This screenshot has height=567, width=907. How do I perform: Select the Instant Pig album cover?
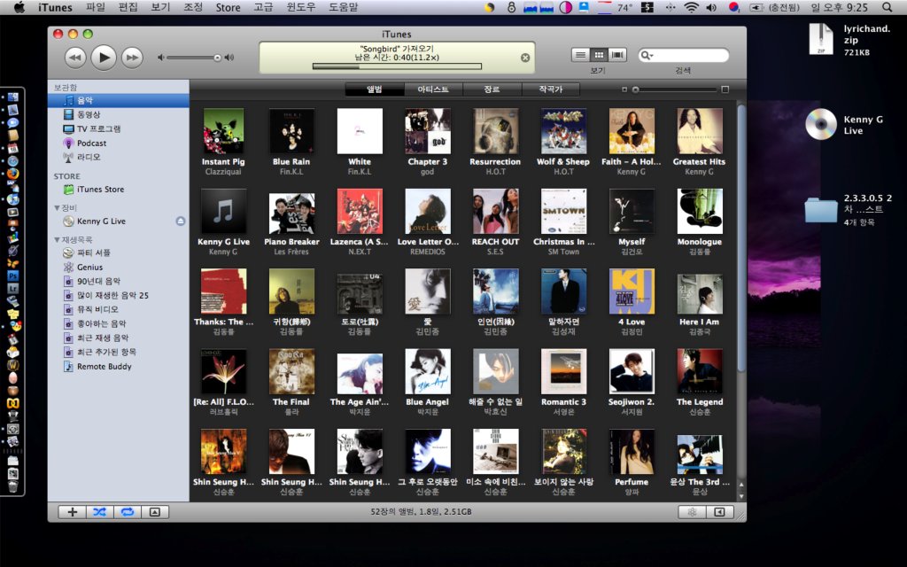[224, 131]
